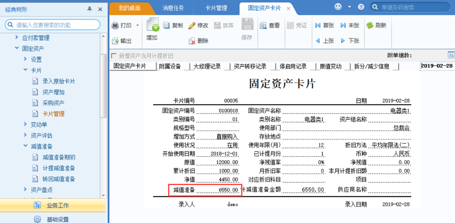Collapse the 固定资产 tree node
Image resolution: width=455 pixels, height=223 pixels.
17,48
